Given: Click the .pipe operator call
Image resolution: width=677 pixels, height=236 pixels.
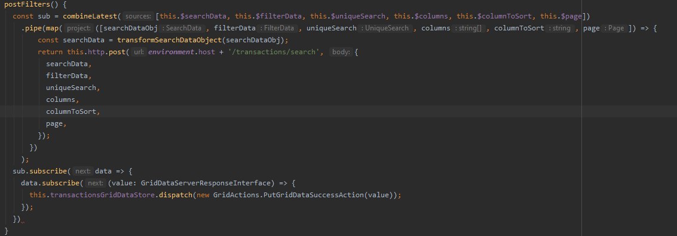Looking at the screenshot, I should tap(32, 29).
